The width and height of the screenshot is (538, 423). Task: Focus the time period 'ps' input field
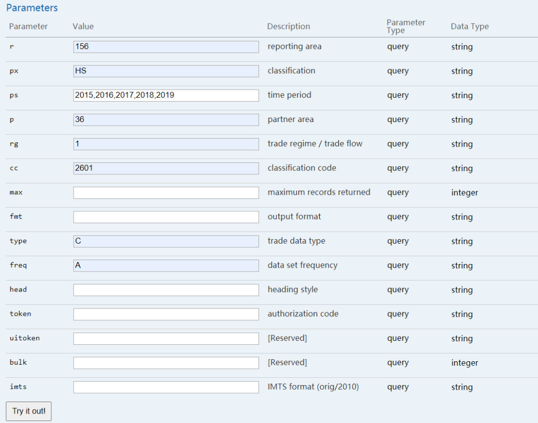166,95
